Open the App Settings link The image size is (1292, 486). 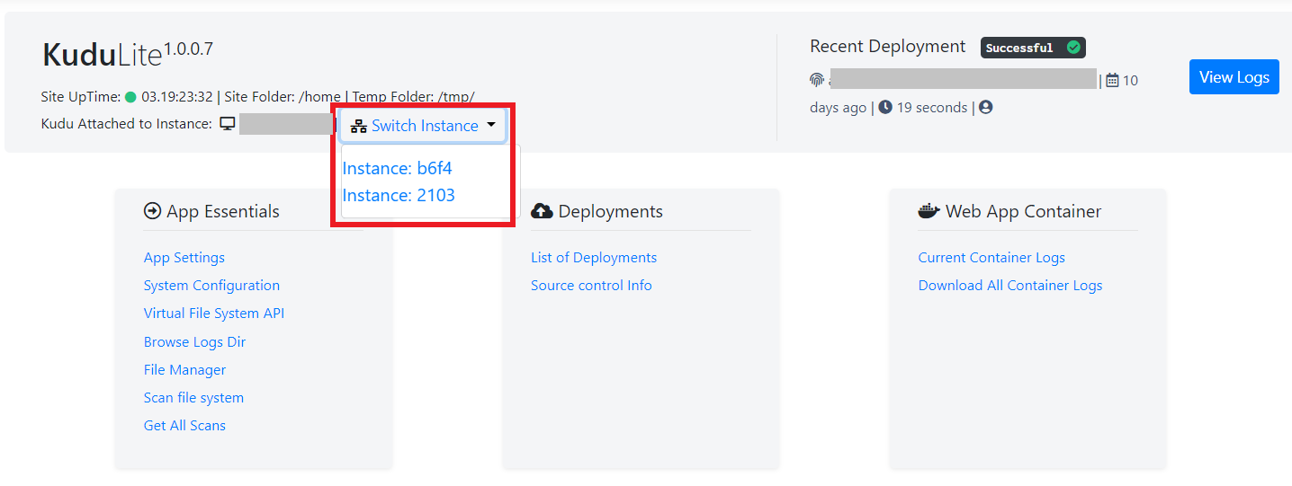click(x=184, y=258)
